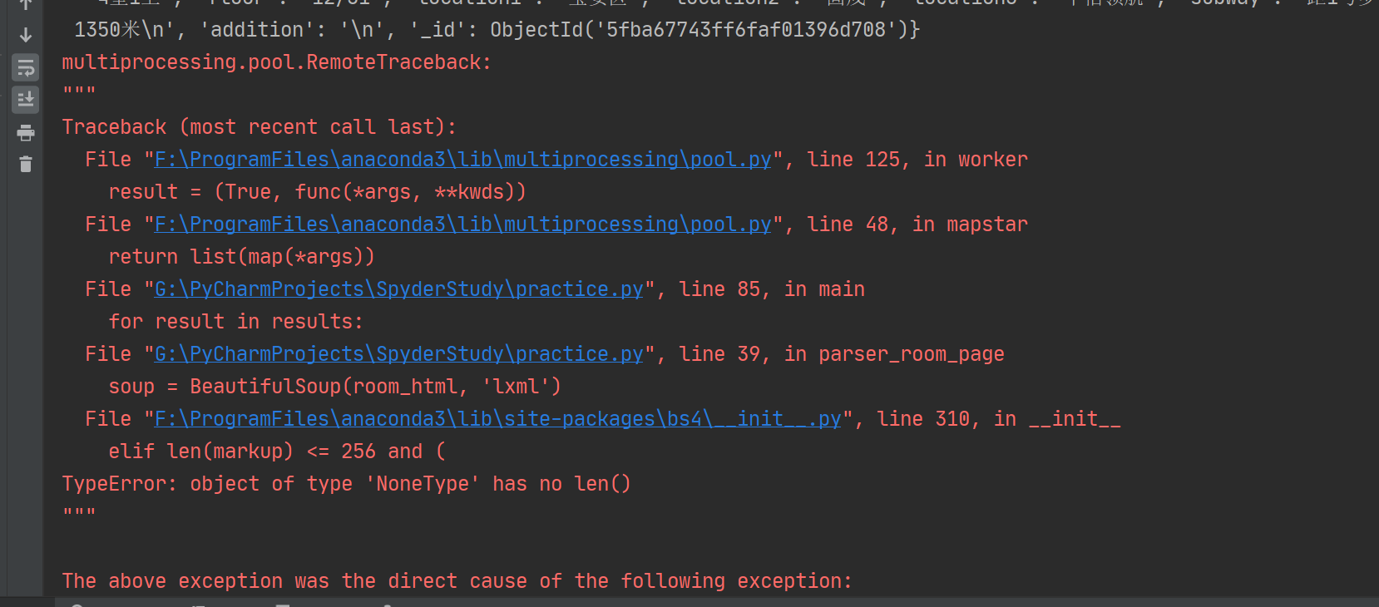Click 'line 39, in parser_room_page' text
1379x607 pixels.
(x=842, y=354)
